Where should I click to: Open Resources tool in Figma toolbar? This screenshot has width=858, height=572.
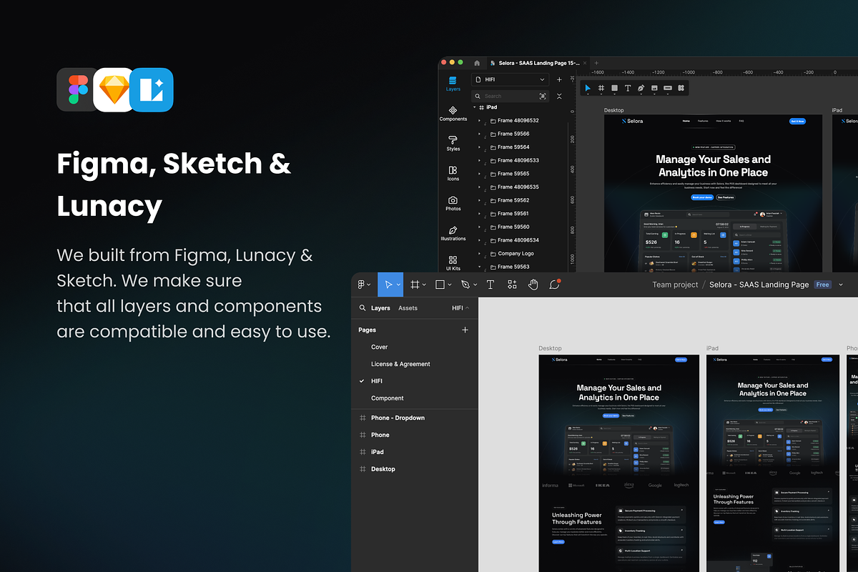pyautogui.click(x=512, y=285)
